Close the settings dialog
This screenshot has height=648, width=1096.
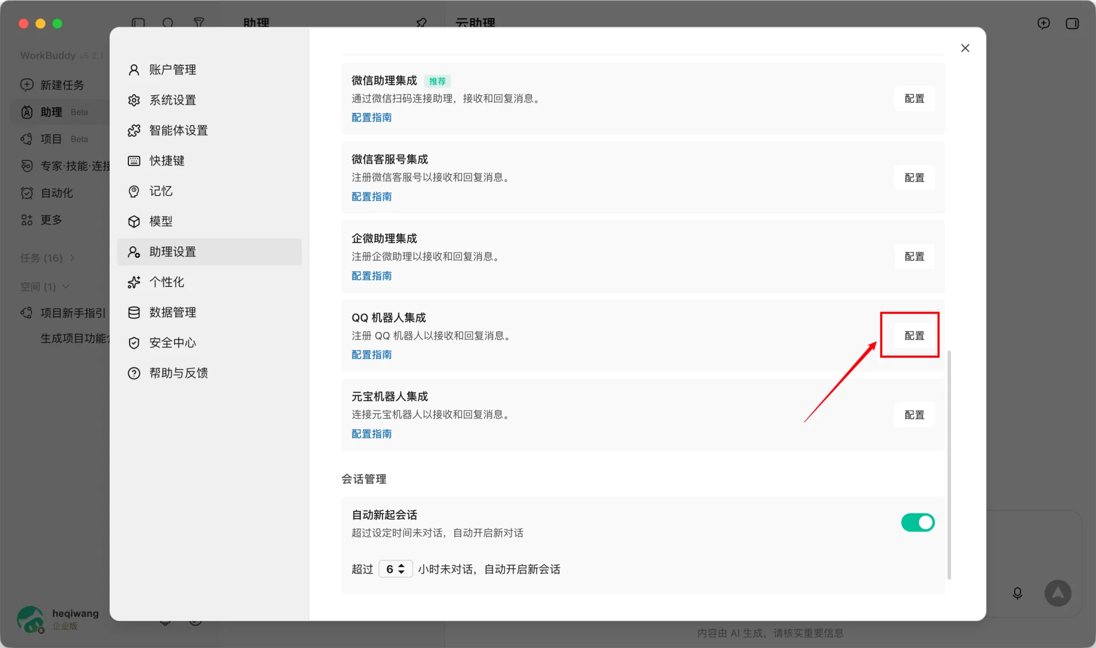click(x=965, y=48)
